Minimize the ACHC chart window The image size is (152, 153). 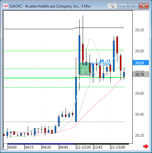(123, 6)
